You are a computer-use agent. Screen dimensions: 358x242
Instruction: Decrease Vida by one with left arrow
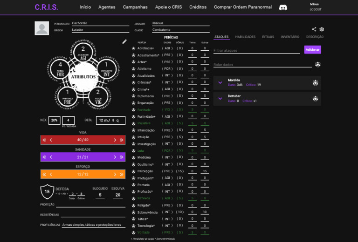51,140
